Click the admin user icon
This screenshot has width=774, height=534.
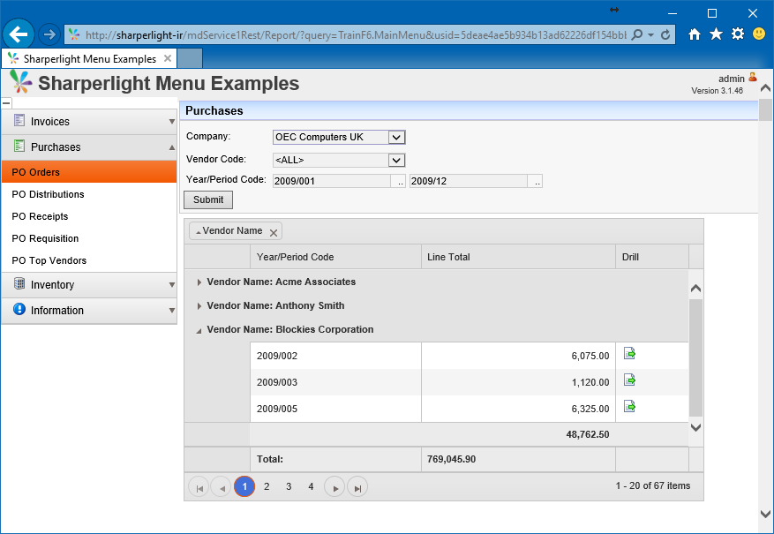(753, 77)
